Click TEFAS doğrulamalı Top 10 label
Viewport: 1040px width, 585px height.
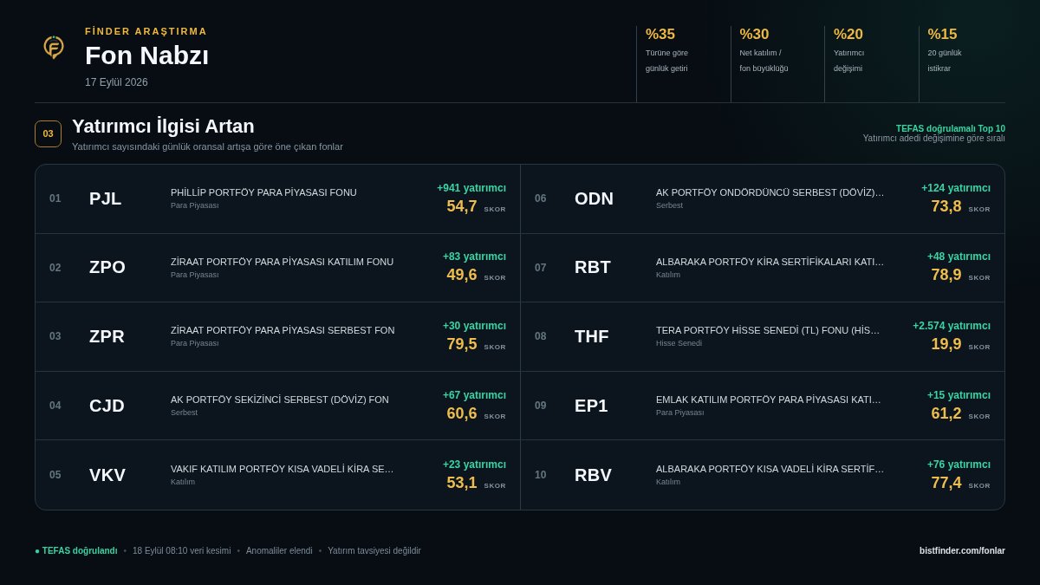[951, 128]
